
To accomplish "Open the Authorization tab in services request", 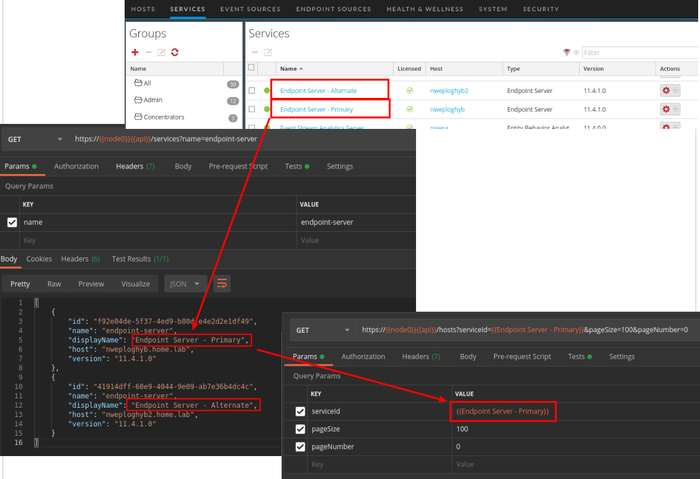I will [76, 166].
